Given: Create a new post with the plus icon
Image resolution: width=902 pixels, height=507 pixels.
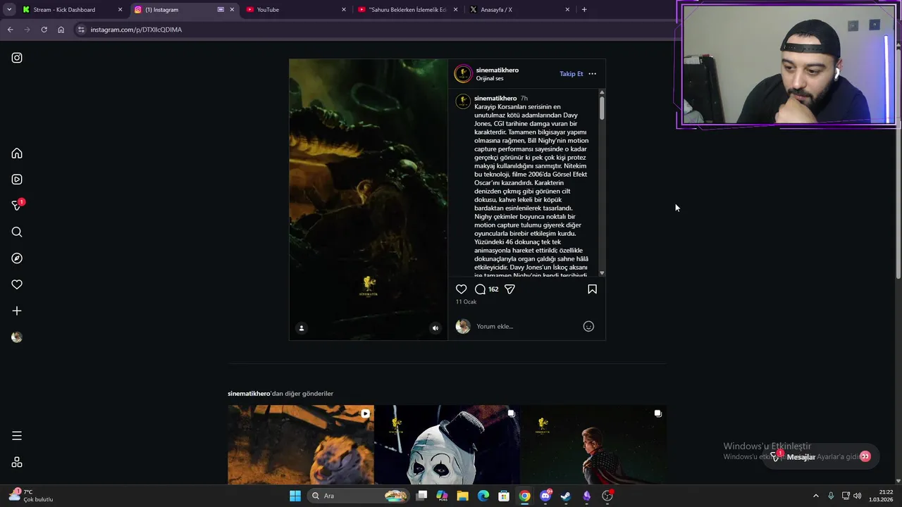Looking at the screenshot, I should point(17,311).
